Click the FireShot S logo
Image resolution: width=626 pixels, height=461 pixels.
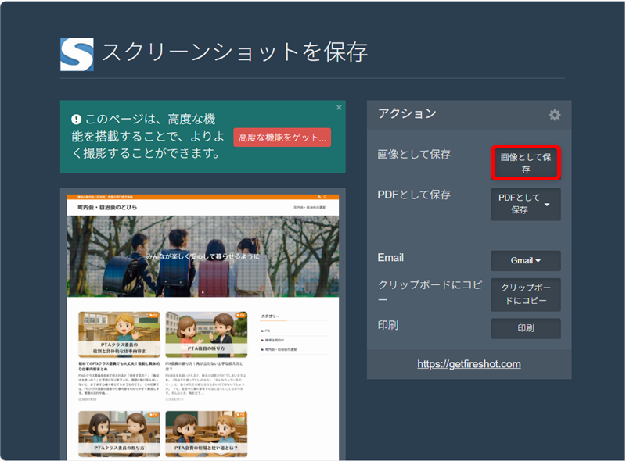(x=77, y=54)
